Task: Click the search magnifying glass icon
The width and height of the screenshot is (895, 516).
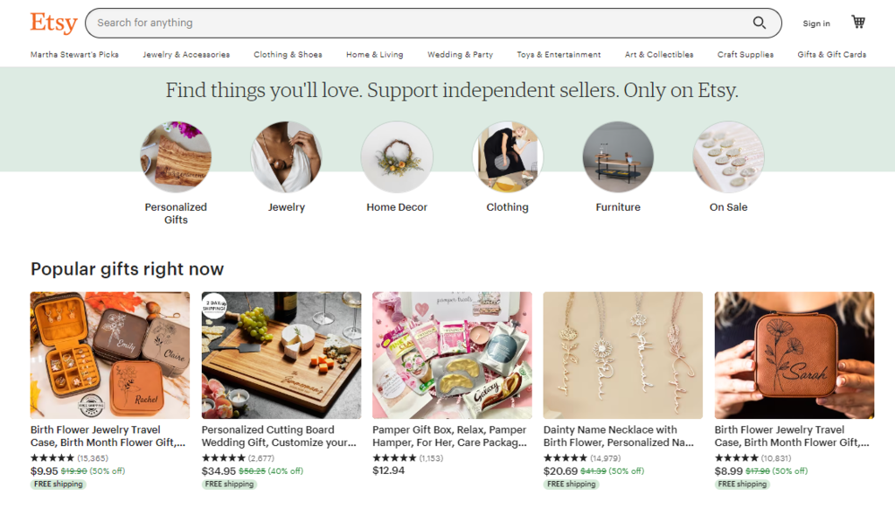Action: [759, 23]
